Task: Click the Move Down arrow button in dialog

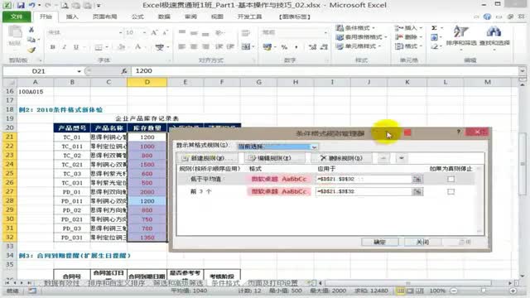Action: (401, 158)
